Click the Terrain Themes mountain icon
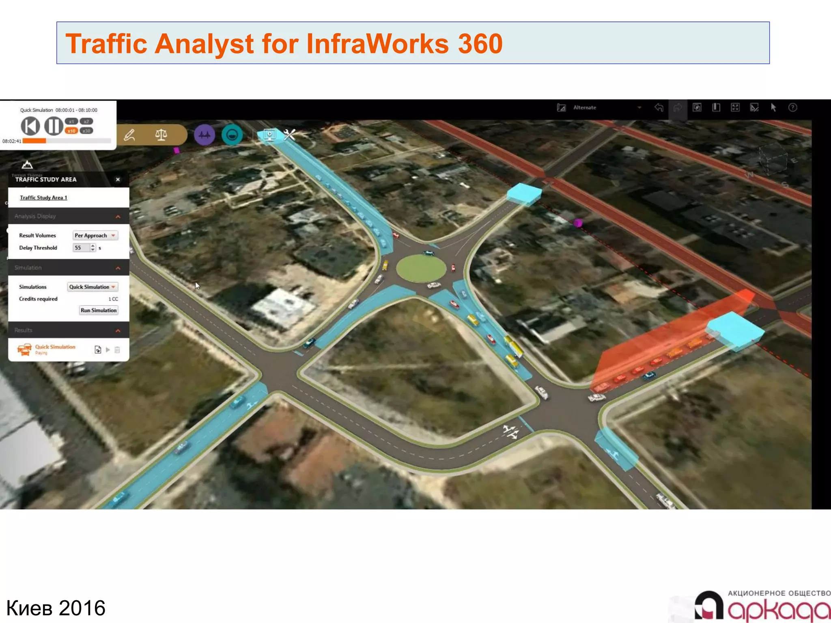This screenshot has height=623, width=831. [27, 164]
